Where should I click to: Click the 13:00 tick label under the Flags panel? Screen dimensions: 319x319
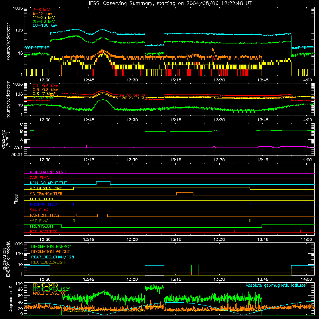point(132,240)
